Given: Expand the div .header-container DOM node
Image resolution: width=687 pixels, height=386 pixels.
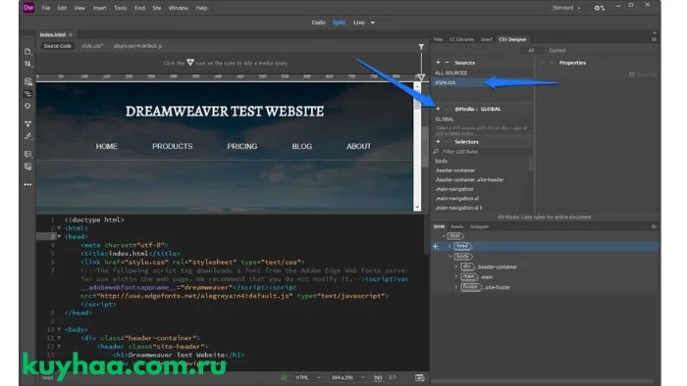Looking at the screenshot, I should click(x=456, y=266).
